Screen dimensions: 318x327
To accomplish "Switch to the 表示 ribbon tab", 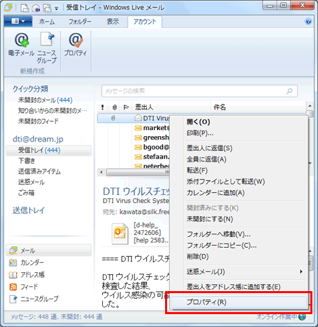I will pyautogui.click(x=113, y=22).
